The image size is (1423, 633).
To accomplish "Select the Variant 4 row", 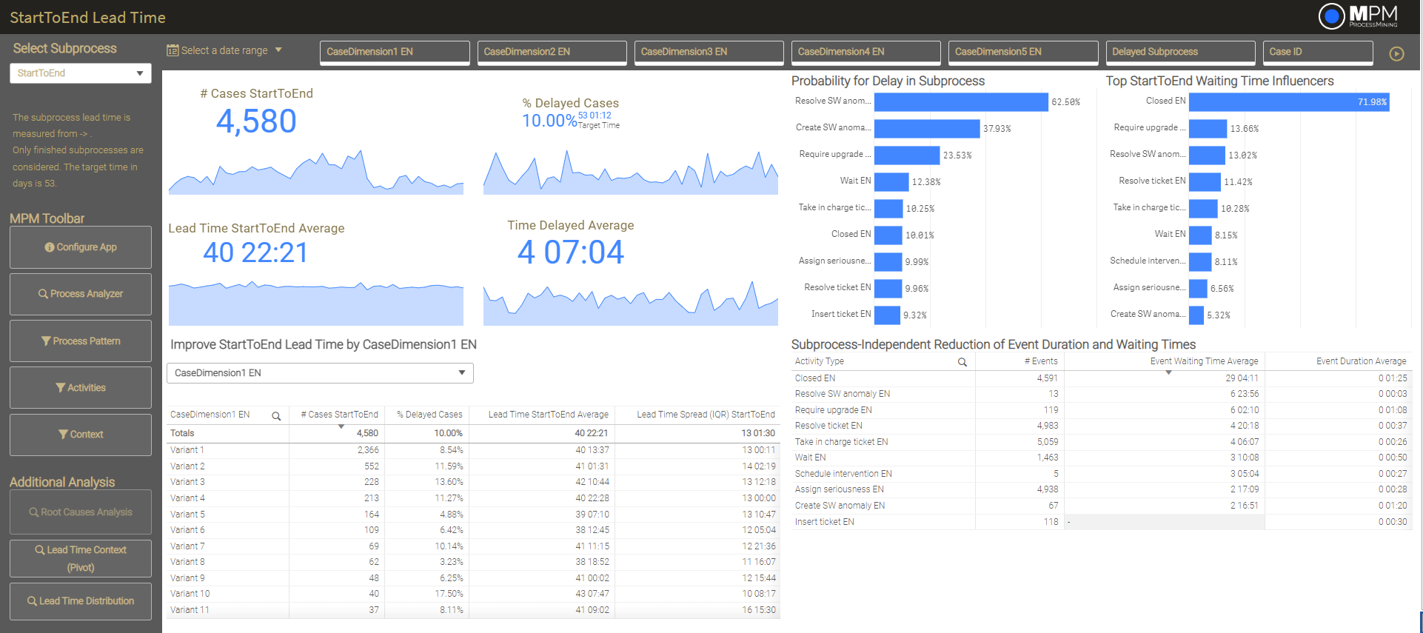I will click(472, 498).
